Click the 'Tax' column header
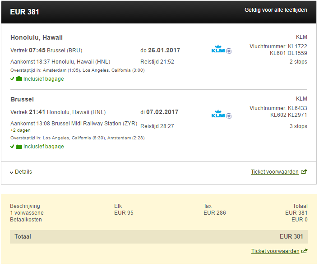 coord(208,206)
